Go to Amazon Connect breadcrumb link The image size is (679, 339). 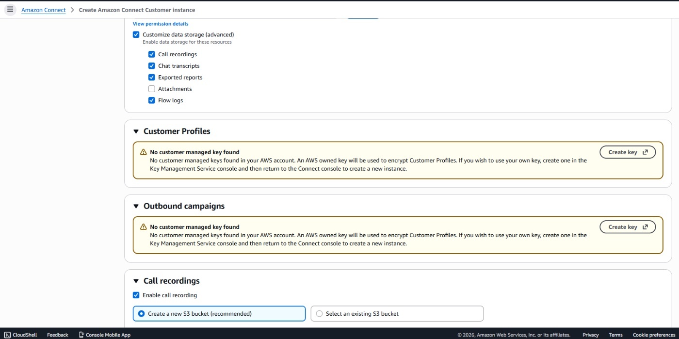click(x=44, y=10)
